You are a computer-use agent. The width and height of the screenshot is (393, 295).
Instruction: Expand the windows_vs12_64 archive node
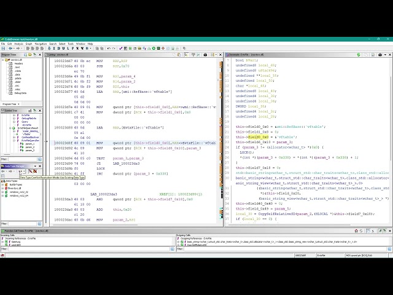coord(2,195)
